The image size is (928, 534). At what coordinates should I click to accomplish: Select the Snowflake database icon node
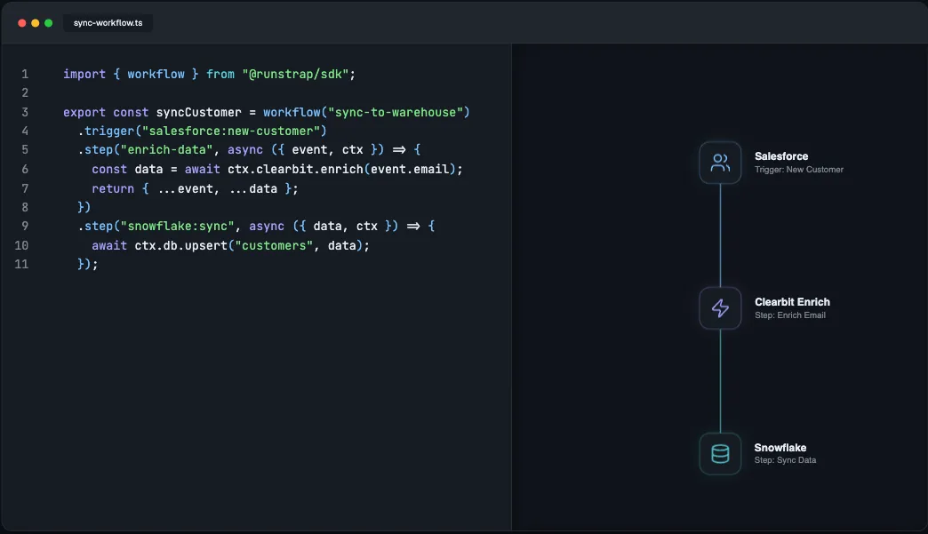pos(720,453)
